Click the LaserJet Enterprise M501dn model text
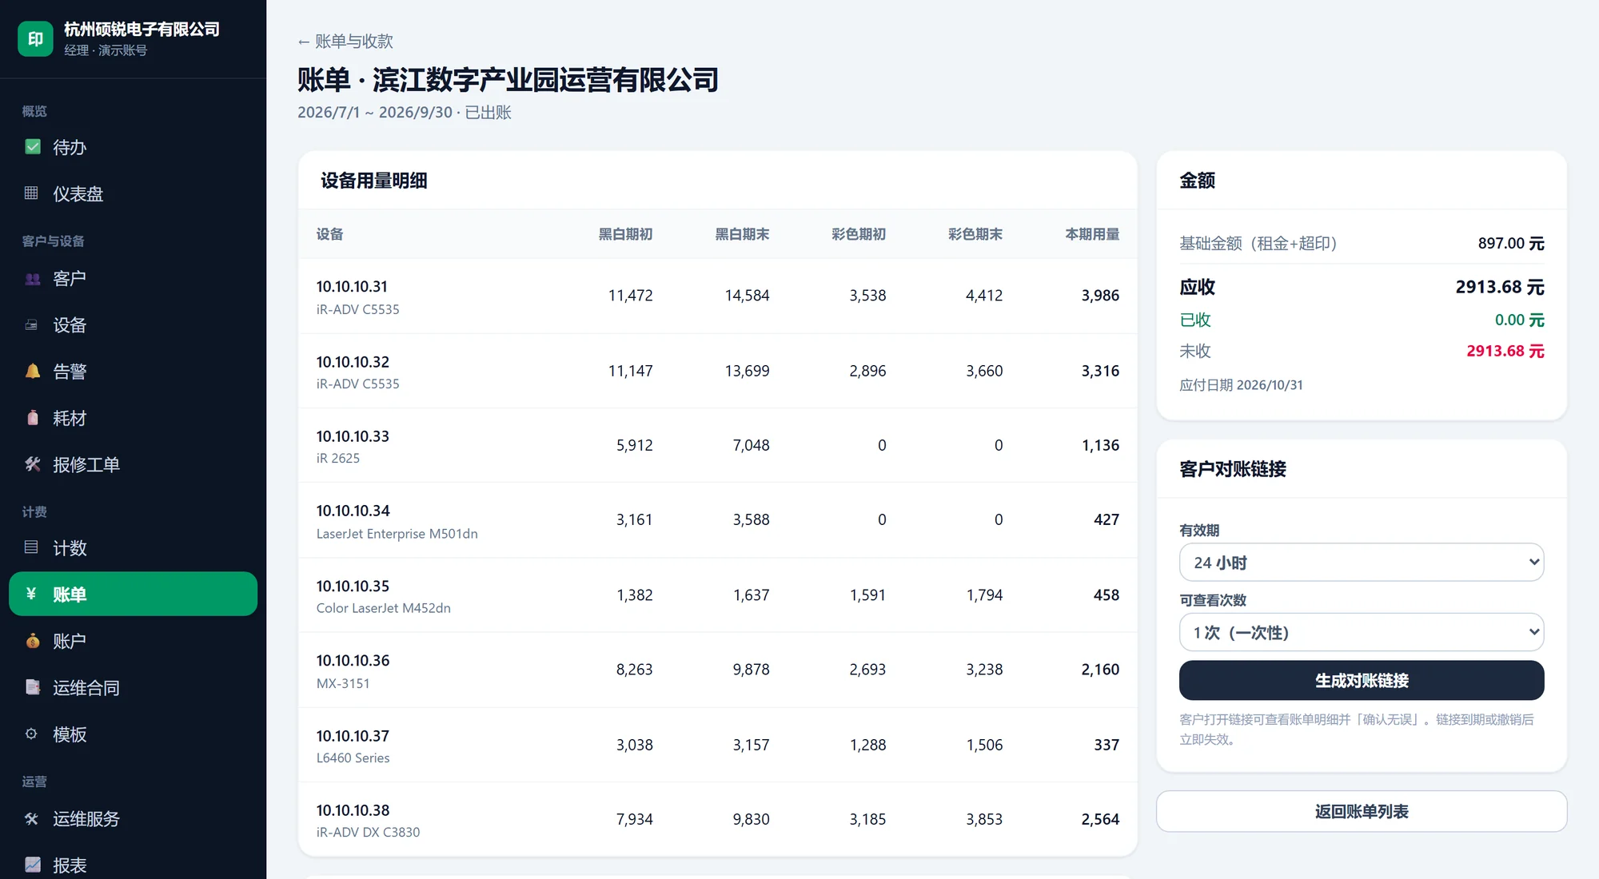1599x879 pixels. 397,534
